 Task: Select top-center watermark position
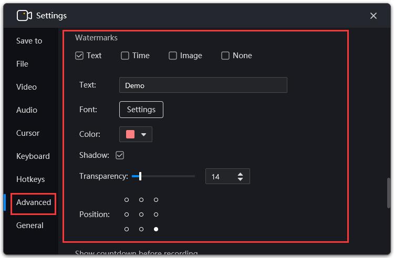[x=141, y=200]
